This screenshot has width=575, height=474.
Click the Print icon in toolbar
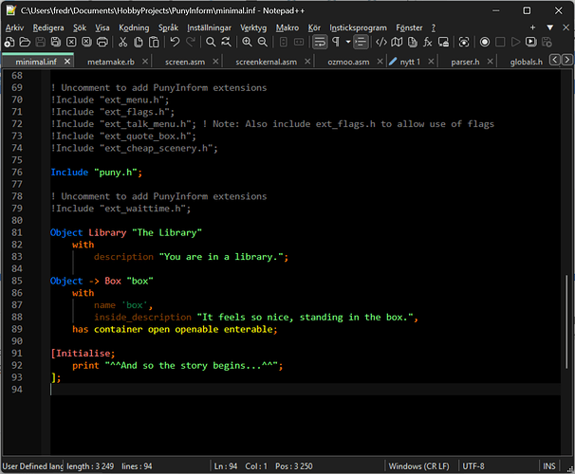pyautogui.click(x=102, y=42)
